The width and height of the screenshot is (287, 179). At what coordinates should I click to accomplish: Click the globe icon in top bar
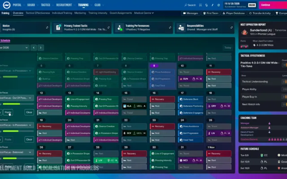click(206, 5)
